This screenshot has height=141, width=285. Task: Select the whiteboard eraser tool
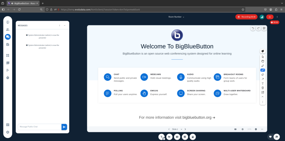(x=263, y=75)
